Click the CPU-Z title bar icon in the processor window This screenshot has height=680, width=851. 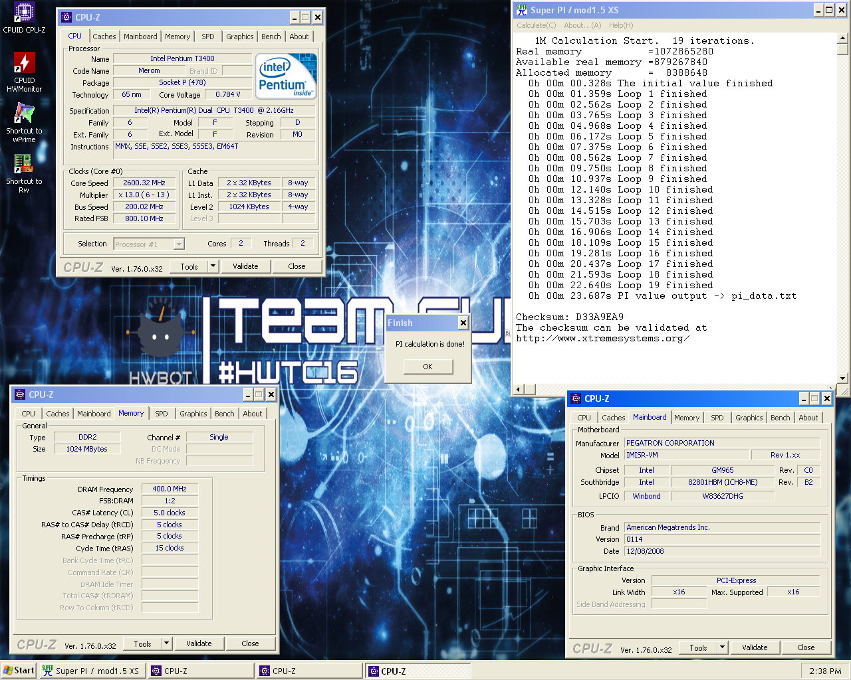click(x=66, y=17)
